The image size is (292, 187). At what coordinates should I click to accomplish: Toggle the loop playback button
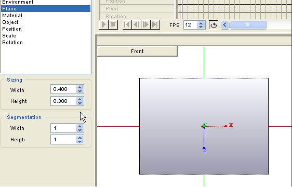pos(214,25)
